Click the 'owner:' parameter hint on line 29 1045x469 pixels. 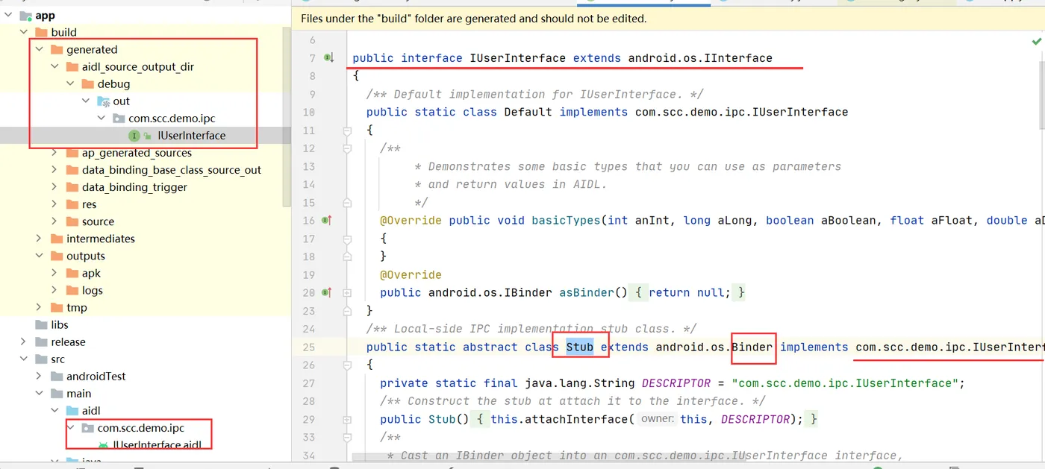[x=658, y=419]
